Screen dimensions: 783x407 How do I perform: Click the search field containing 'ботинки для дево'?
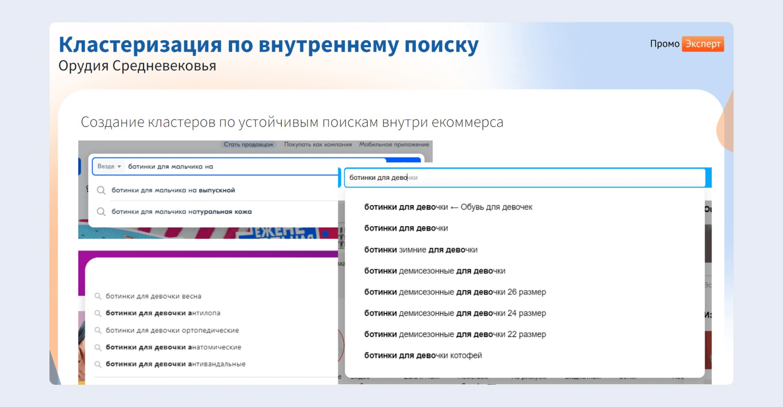524,178
